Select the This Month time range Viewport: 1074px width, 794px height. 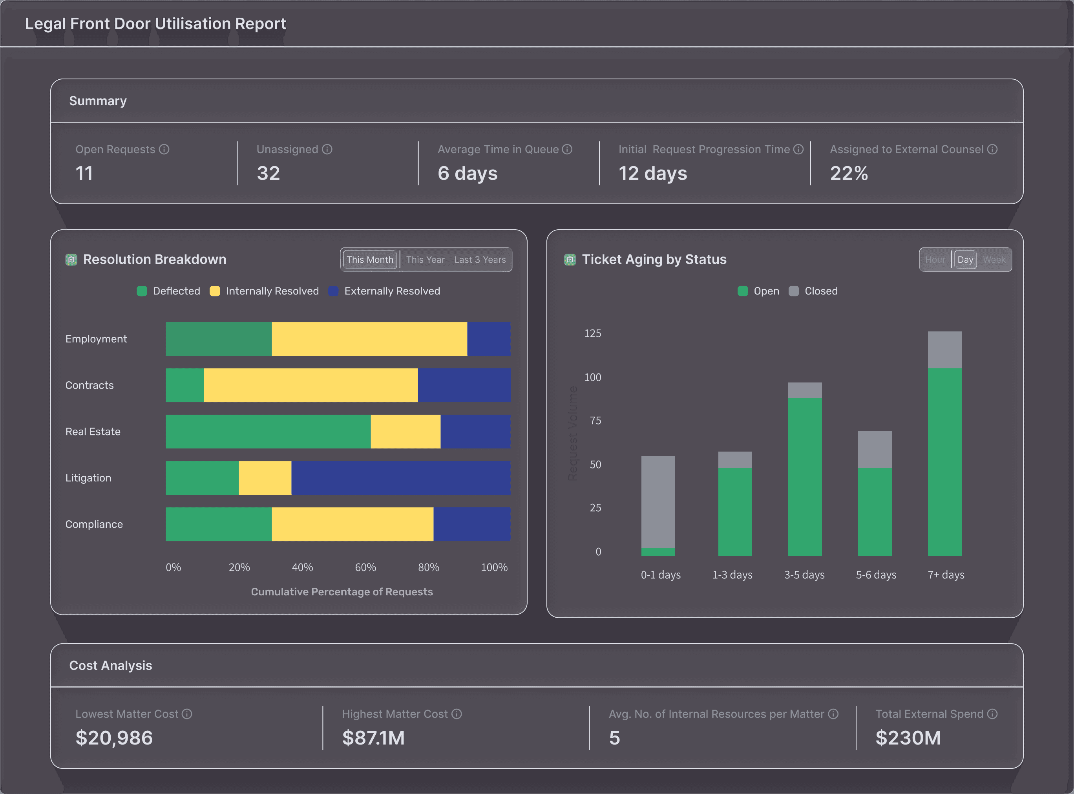370,260
